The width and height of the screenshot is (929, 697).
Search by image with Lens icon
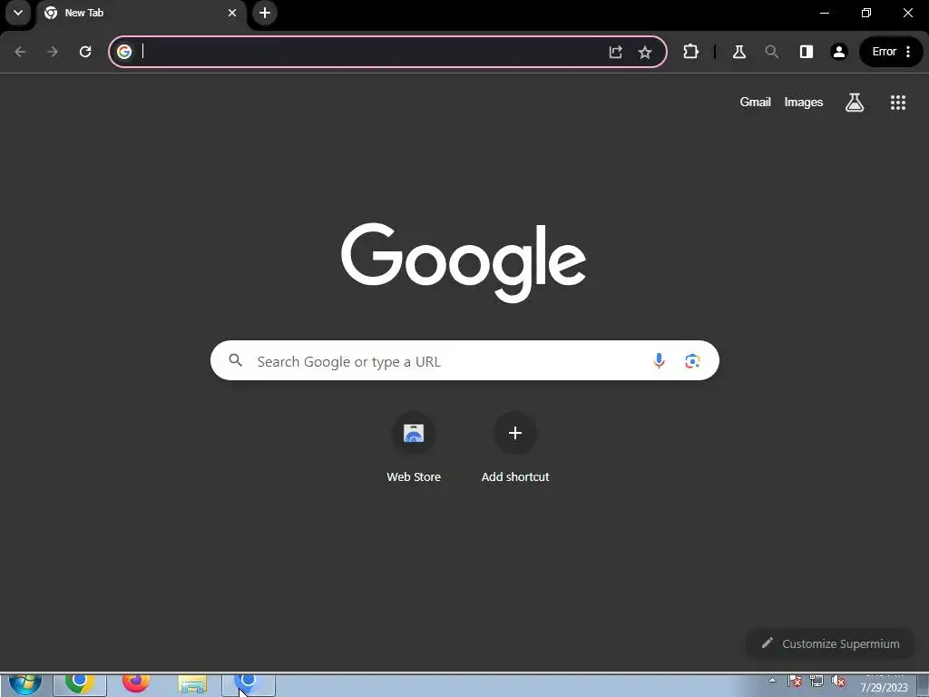pos(692,361)
